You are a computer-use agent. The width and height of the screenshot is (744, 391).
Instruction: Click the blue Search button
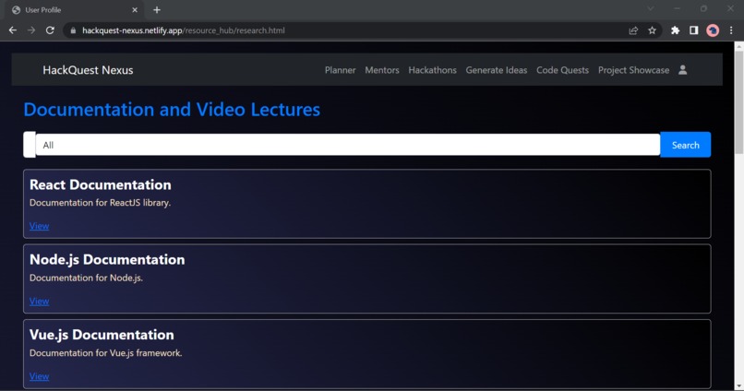click(685, 145)
